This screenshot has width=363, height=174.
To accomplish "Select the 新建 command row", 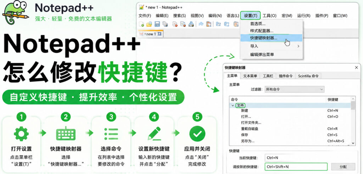I will pyautogui.click(x=290, y=111).
